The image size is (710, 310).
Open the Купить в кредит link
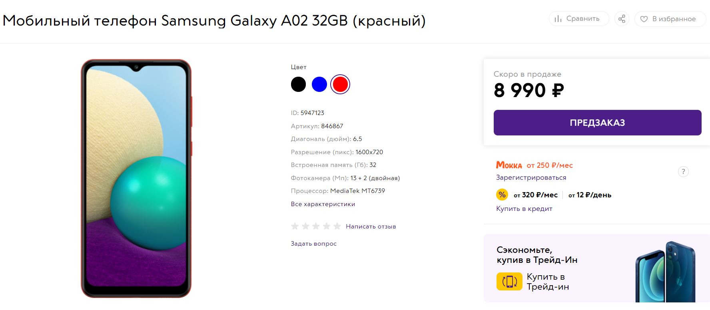coord(524,209)
